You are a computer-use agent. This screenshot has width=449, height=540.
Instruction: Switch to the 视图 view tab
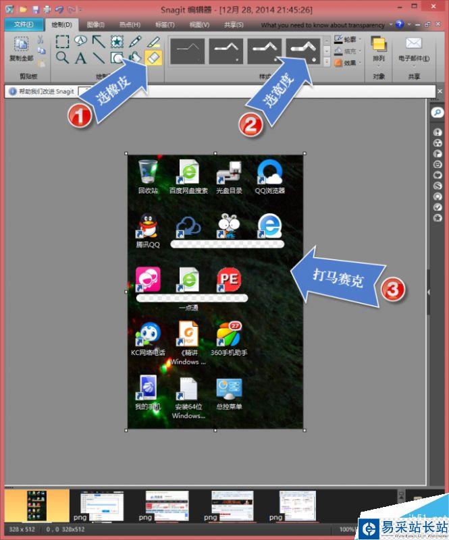pos(199,25)
